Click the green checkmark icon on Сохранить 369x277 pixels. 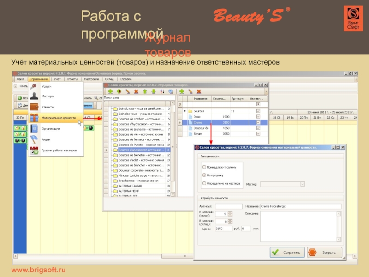[275, 252]
